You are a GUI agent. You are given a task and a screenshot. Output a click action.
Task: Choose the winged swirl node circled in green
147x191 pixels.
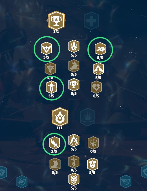pos(46,48)
